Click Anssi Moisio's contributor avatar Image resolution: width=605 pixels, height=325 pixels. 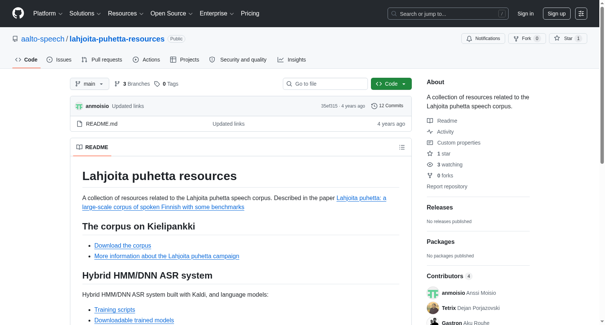click(433, 293)
